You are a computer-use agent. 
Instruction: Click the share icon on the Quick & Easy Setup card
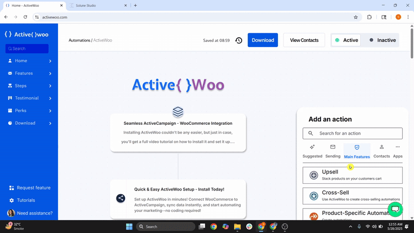121,198
